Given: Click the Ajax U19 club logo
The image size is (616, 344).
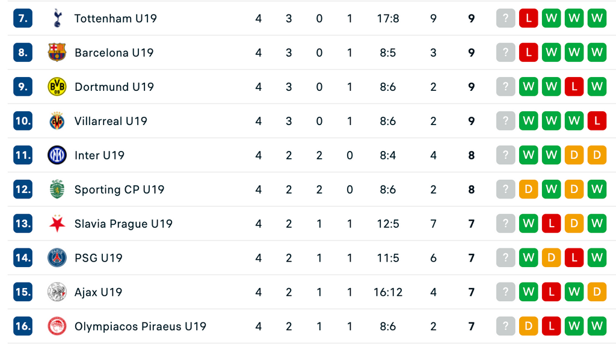Looking at the screenshot, I should pyautogui.click(x=57, y=292).
